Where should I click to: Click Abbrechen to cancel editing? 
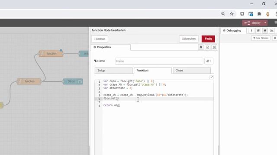[x=189, y=39]
